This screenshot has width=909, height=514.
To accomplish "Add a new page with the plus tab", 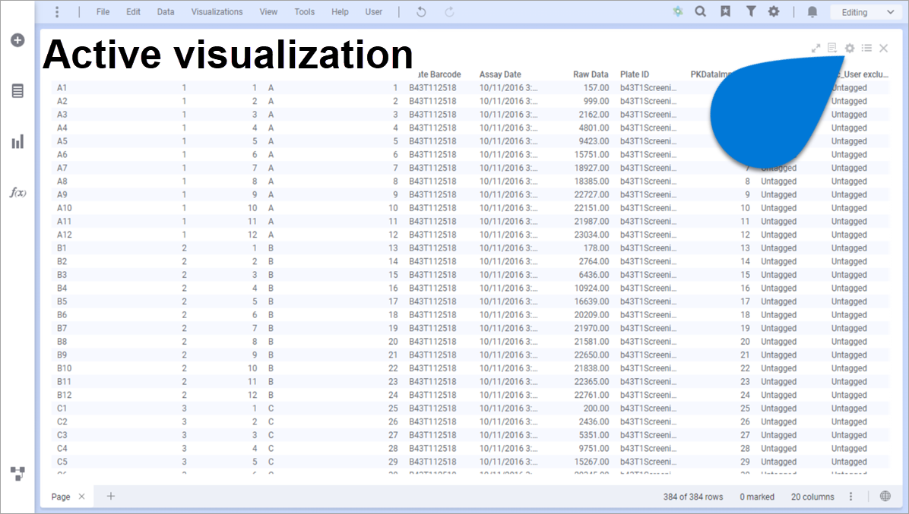I will pos(110,496).
